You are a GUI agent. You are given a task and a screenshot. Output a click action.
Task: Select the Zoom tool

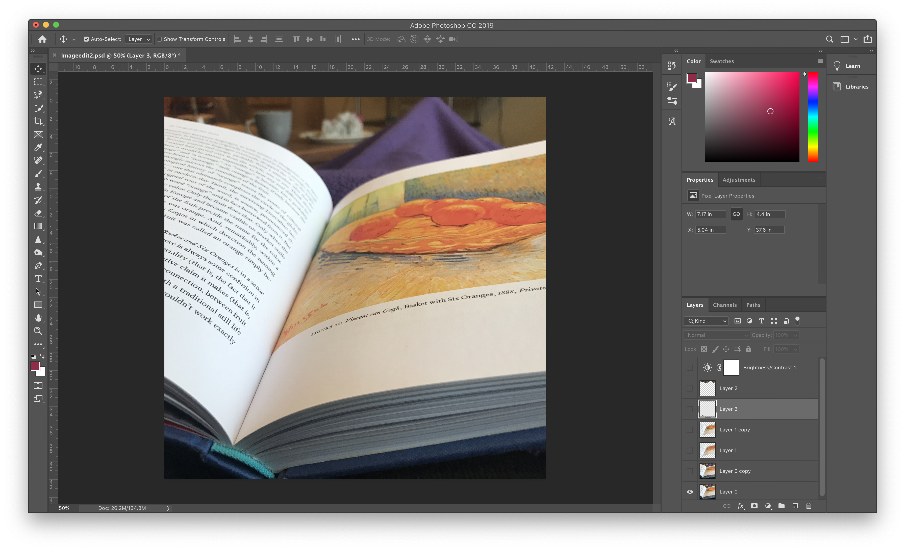(38, 331)
